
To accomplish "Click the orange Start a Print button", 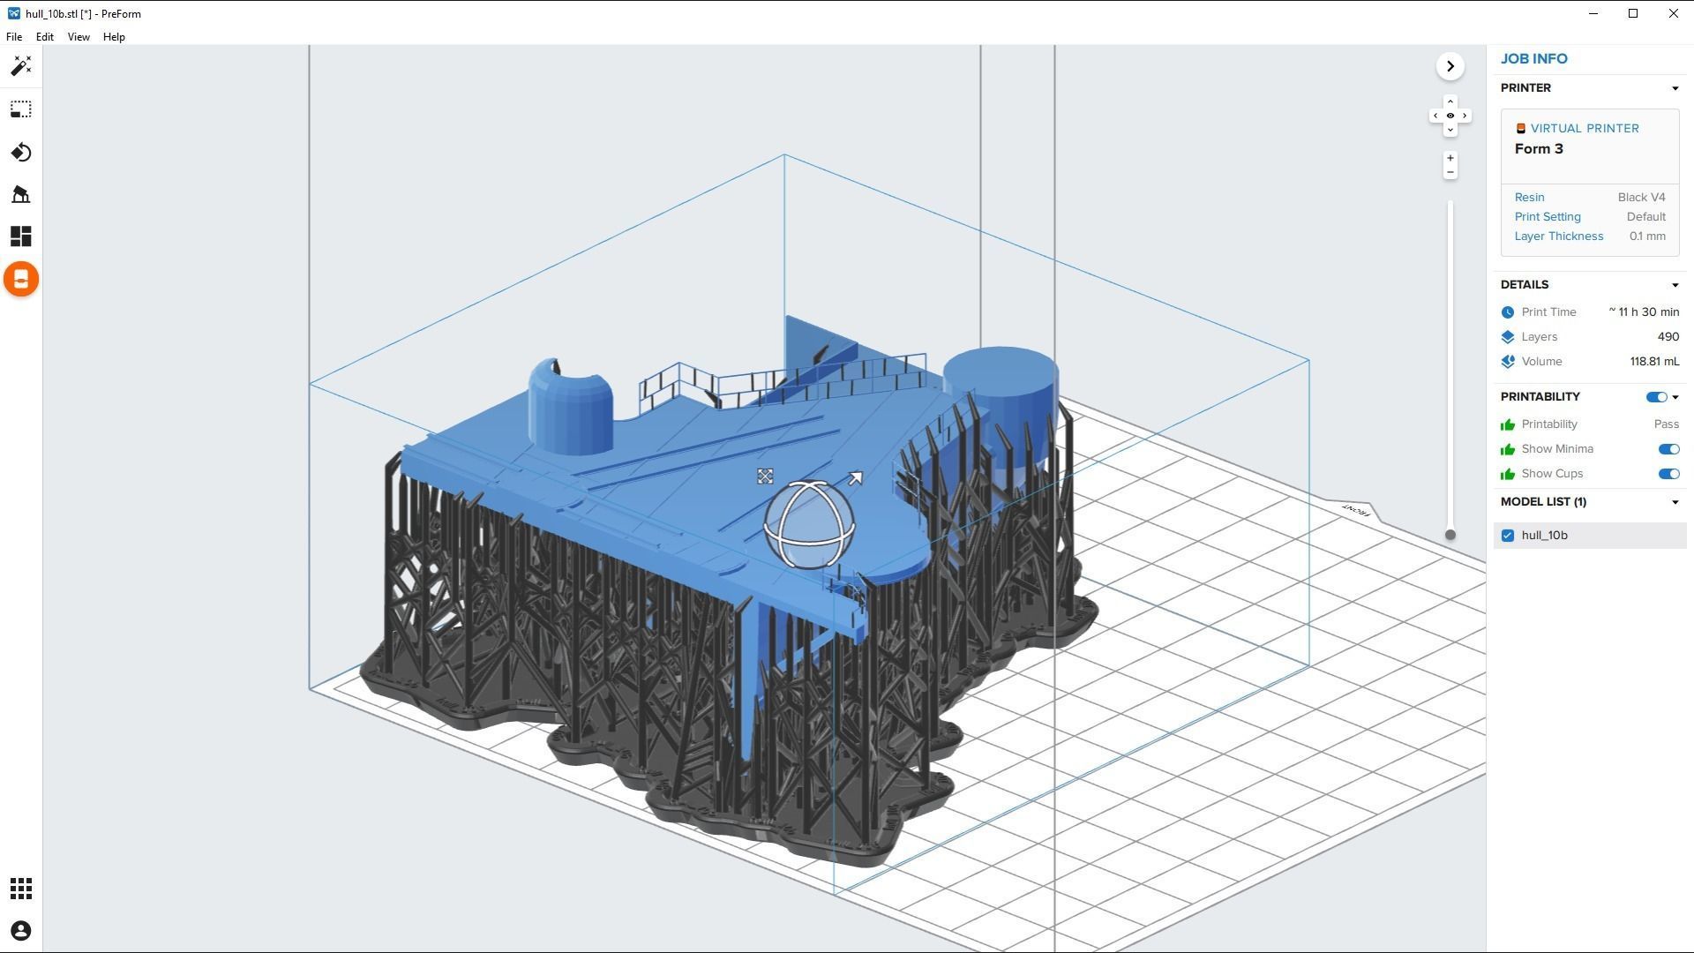I will pos(21,280).
